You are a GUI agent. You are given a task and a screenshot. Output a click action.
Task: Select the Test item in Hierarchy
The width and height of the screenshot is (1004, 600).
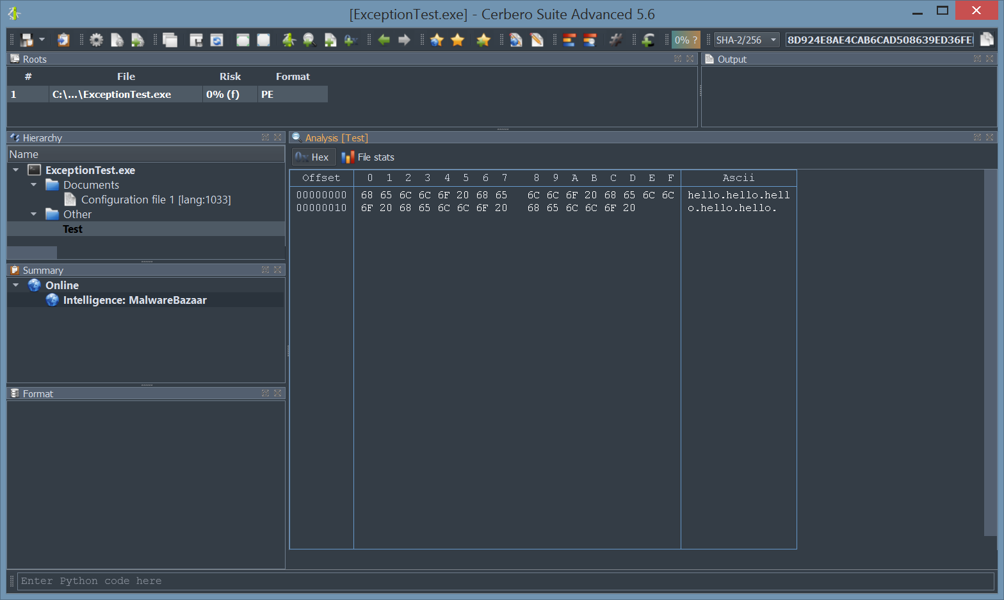72,229
